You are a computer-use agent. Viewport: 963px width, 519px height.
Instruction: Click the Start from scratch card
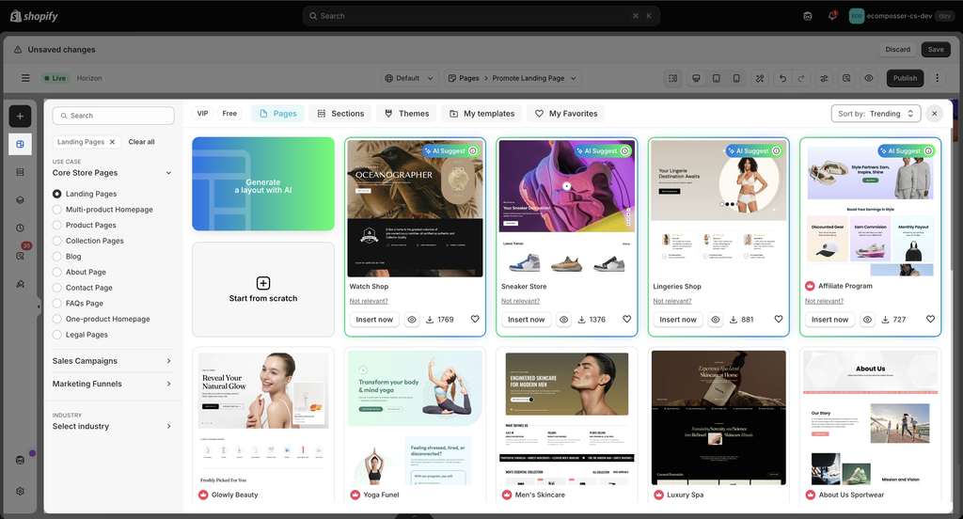(x=263, y=290)
